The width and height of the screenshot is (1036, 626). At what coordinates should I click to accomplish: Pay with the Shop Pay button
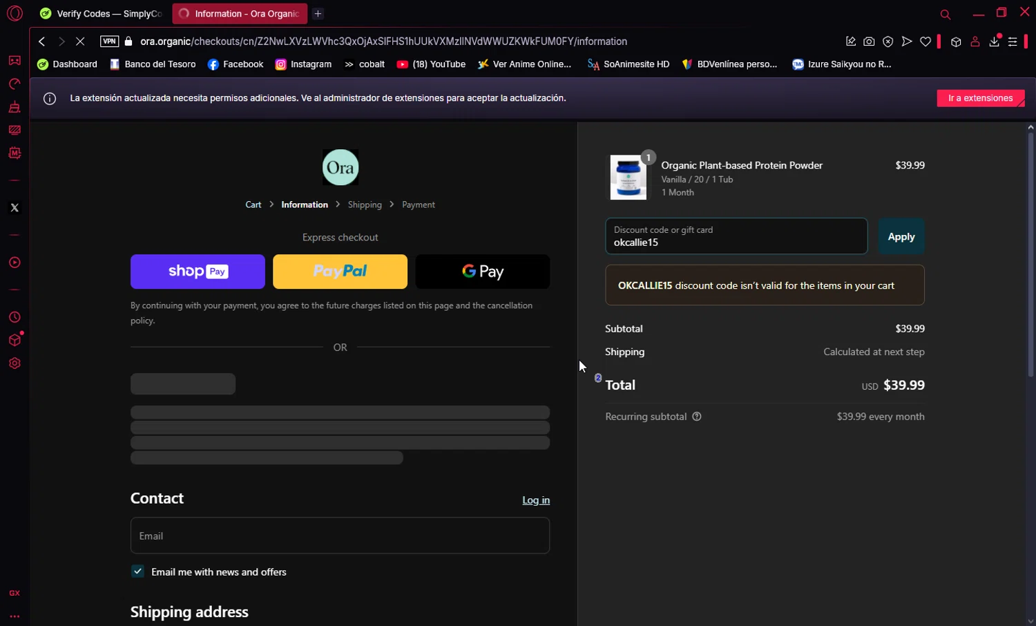pyautogui.click(x=198, y=272)
